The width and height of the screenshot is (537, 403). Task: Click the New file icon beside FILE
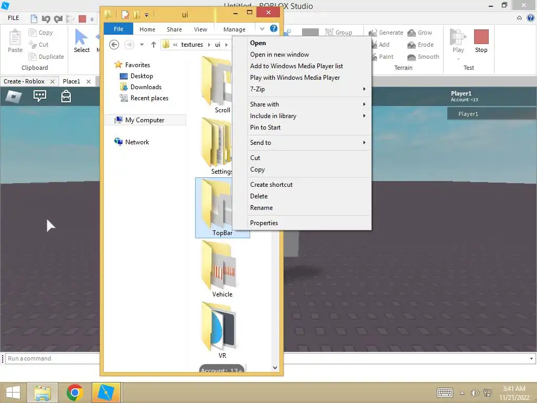click(34, 18)
